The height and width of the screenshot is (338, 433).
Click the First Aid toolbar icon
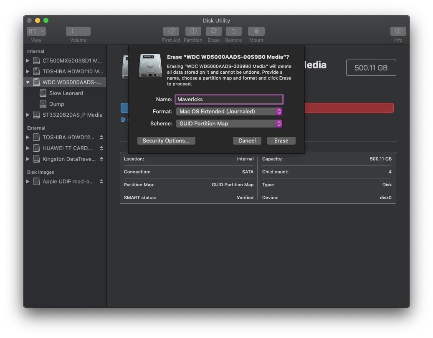171,32
